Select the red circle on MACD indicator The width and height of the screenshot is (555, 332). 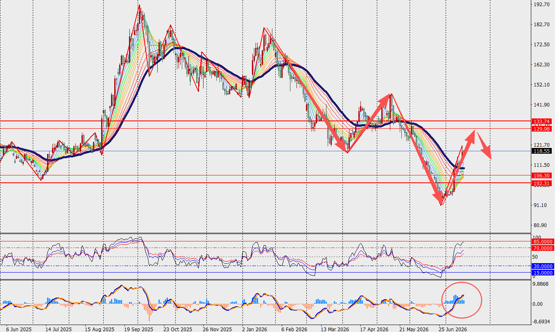[x=462, y=300]
